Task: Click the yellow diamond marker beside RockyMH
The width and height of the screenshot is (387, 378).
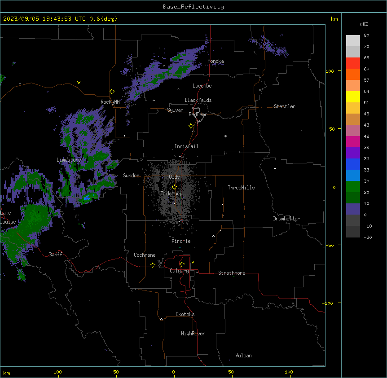Action: tap(112, 92)
